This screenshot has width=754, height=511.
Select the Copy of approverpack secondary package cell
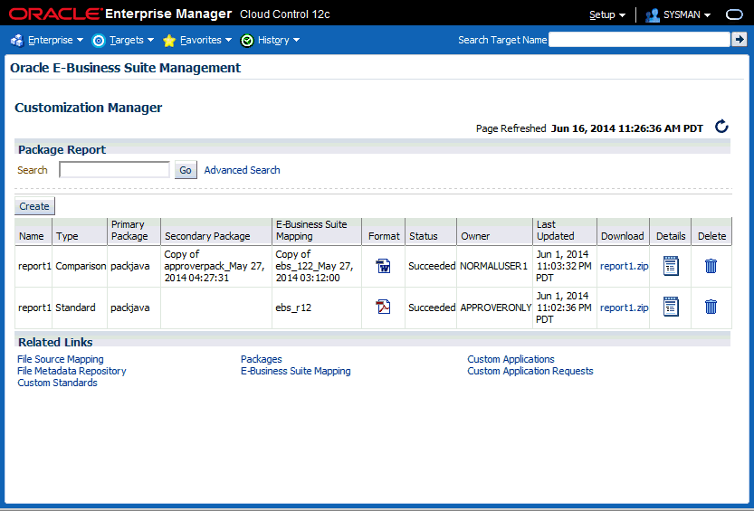click(x=215, y=266)
